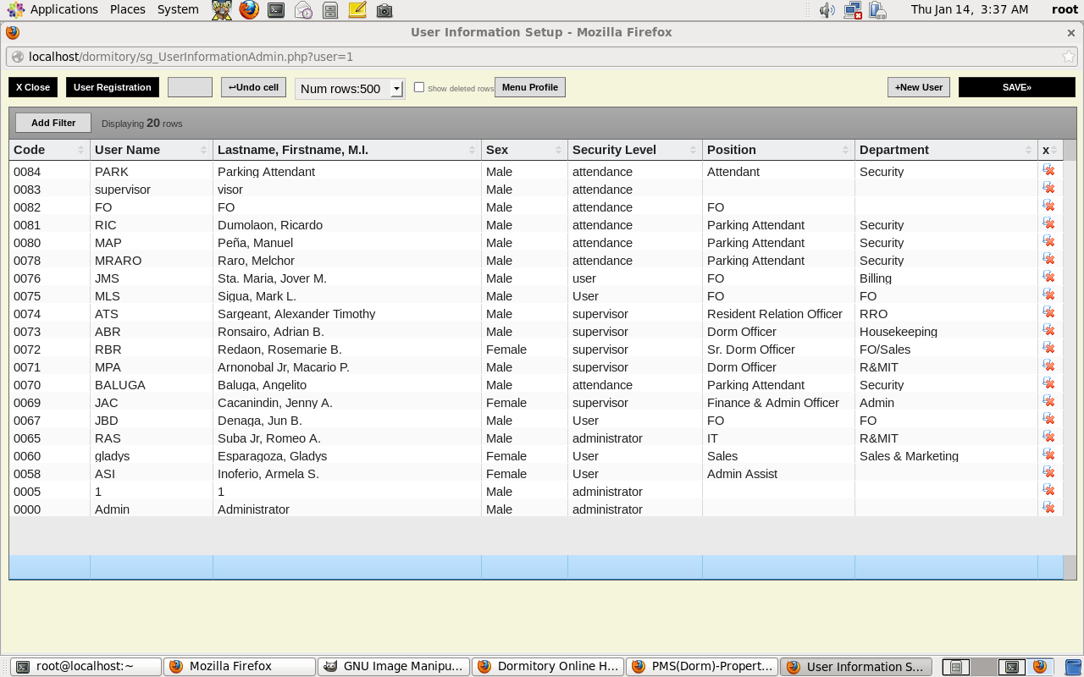Launch terminal from top panel icon

tap(276, 10)
